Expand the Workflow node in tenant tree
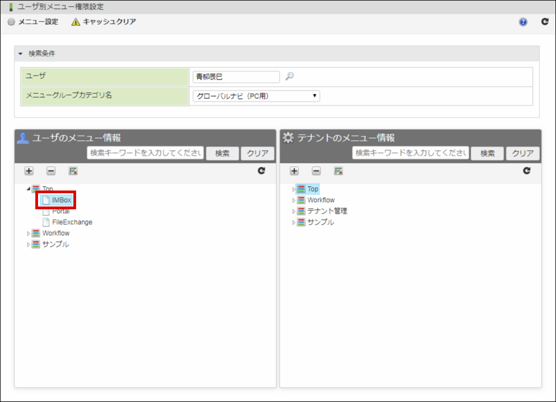556x402 pixels. [x=293, y=200]
